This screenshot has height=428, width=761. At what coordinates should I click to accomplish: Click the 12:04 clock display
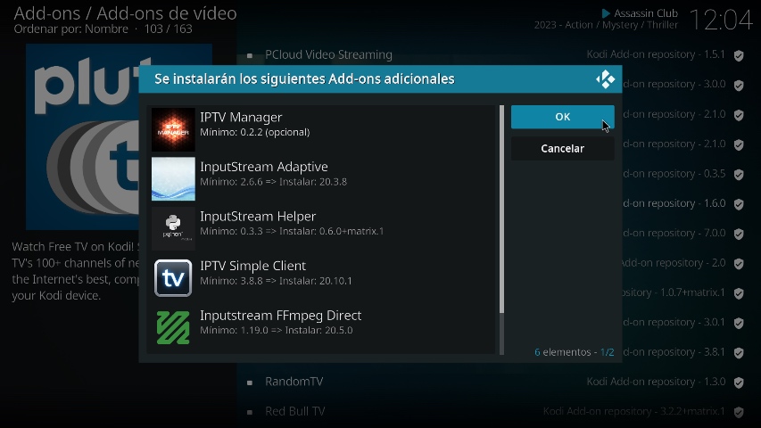tap(720, 21)
